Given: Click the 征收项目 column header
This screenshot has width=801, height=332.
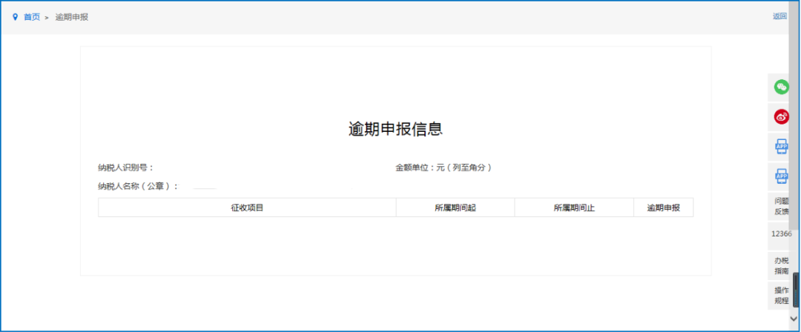Looking at the screenshot, I should tap(247, 207).
